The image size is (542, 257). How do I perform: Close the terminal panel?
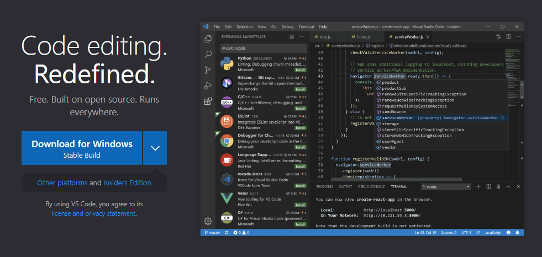(x=518, y=186)
